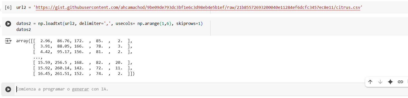Click the second line 'datos2' in cell

point(24,29)
